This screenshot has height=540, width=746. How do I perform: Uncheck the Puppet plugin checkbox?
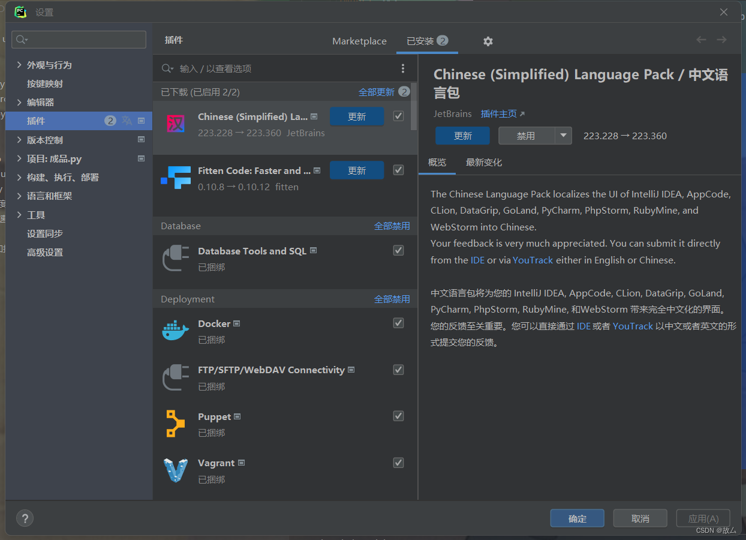pyautogui.click(x=398, y=416)
